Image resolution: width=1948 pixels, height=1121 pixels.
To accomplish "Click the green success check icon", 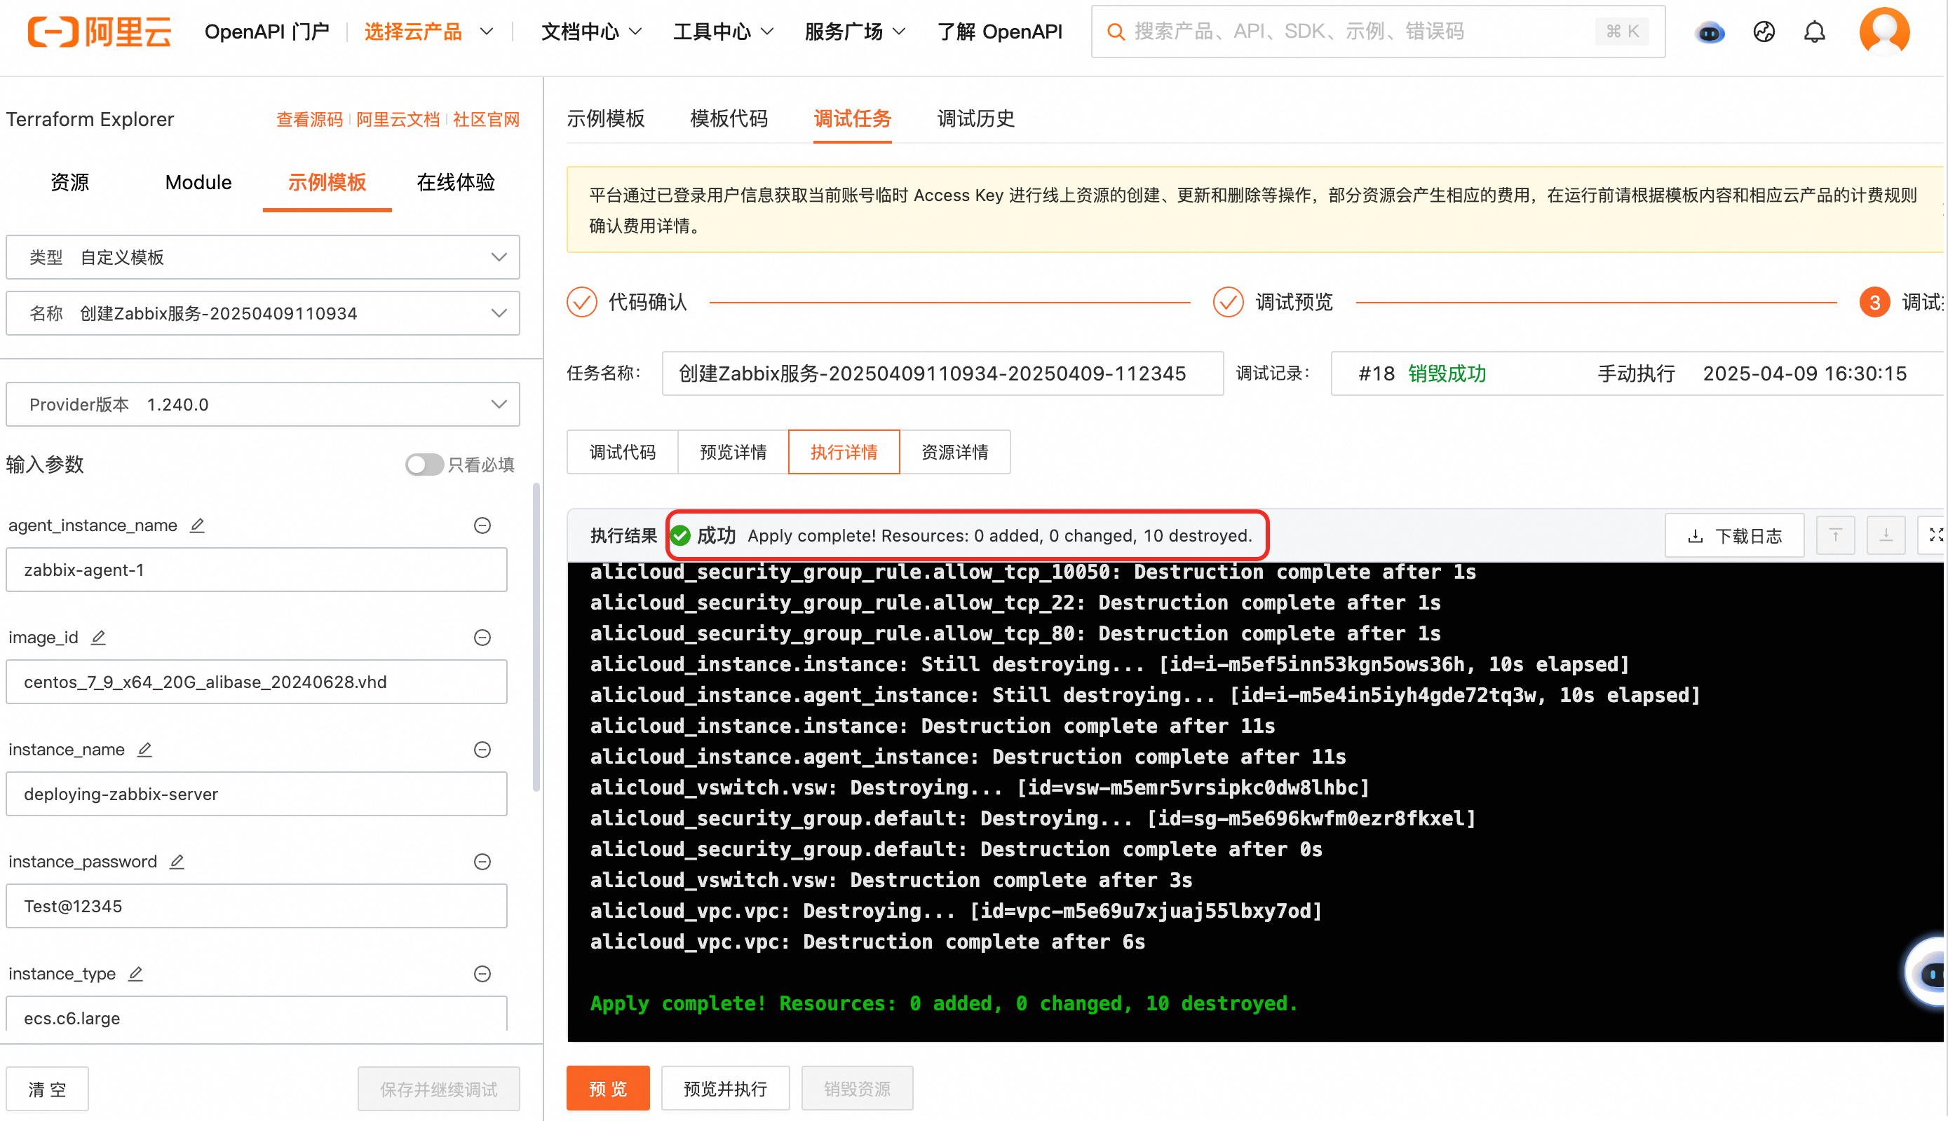I will click(680, 535).
